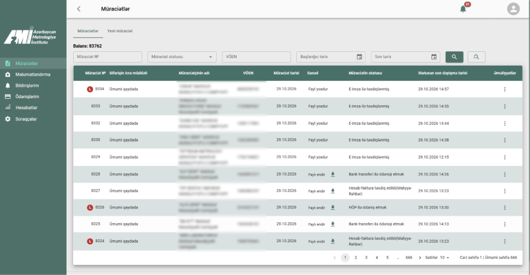The image size is (530, 275).
Task: Select current page 1 in pagination
Action: pyautogui.click(x=345, y=258)
